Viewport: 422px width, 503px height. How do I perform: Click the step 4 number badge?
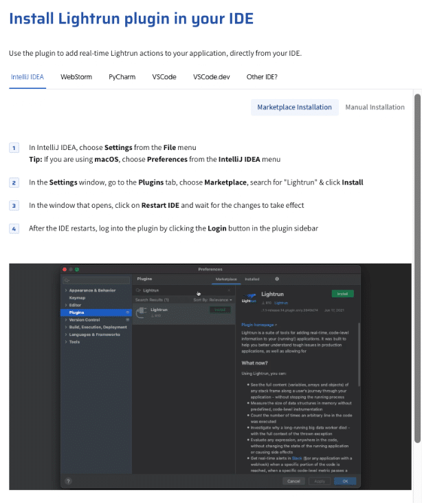[14, 228]
